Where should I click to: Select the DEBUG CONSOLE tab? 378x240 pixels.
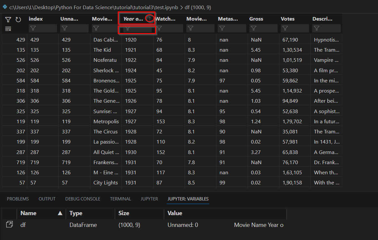coord(83,199)
